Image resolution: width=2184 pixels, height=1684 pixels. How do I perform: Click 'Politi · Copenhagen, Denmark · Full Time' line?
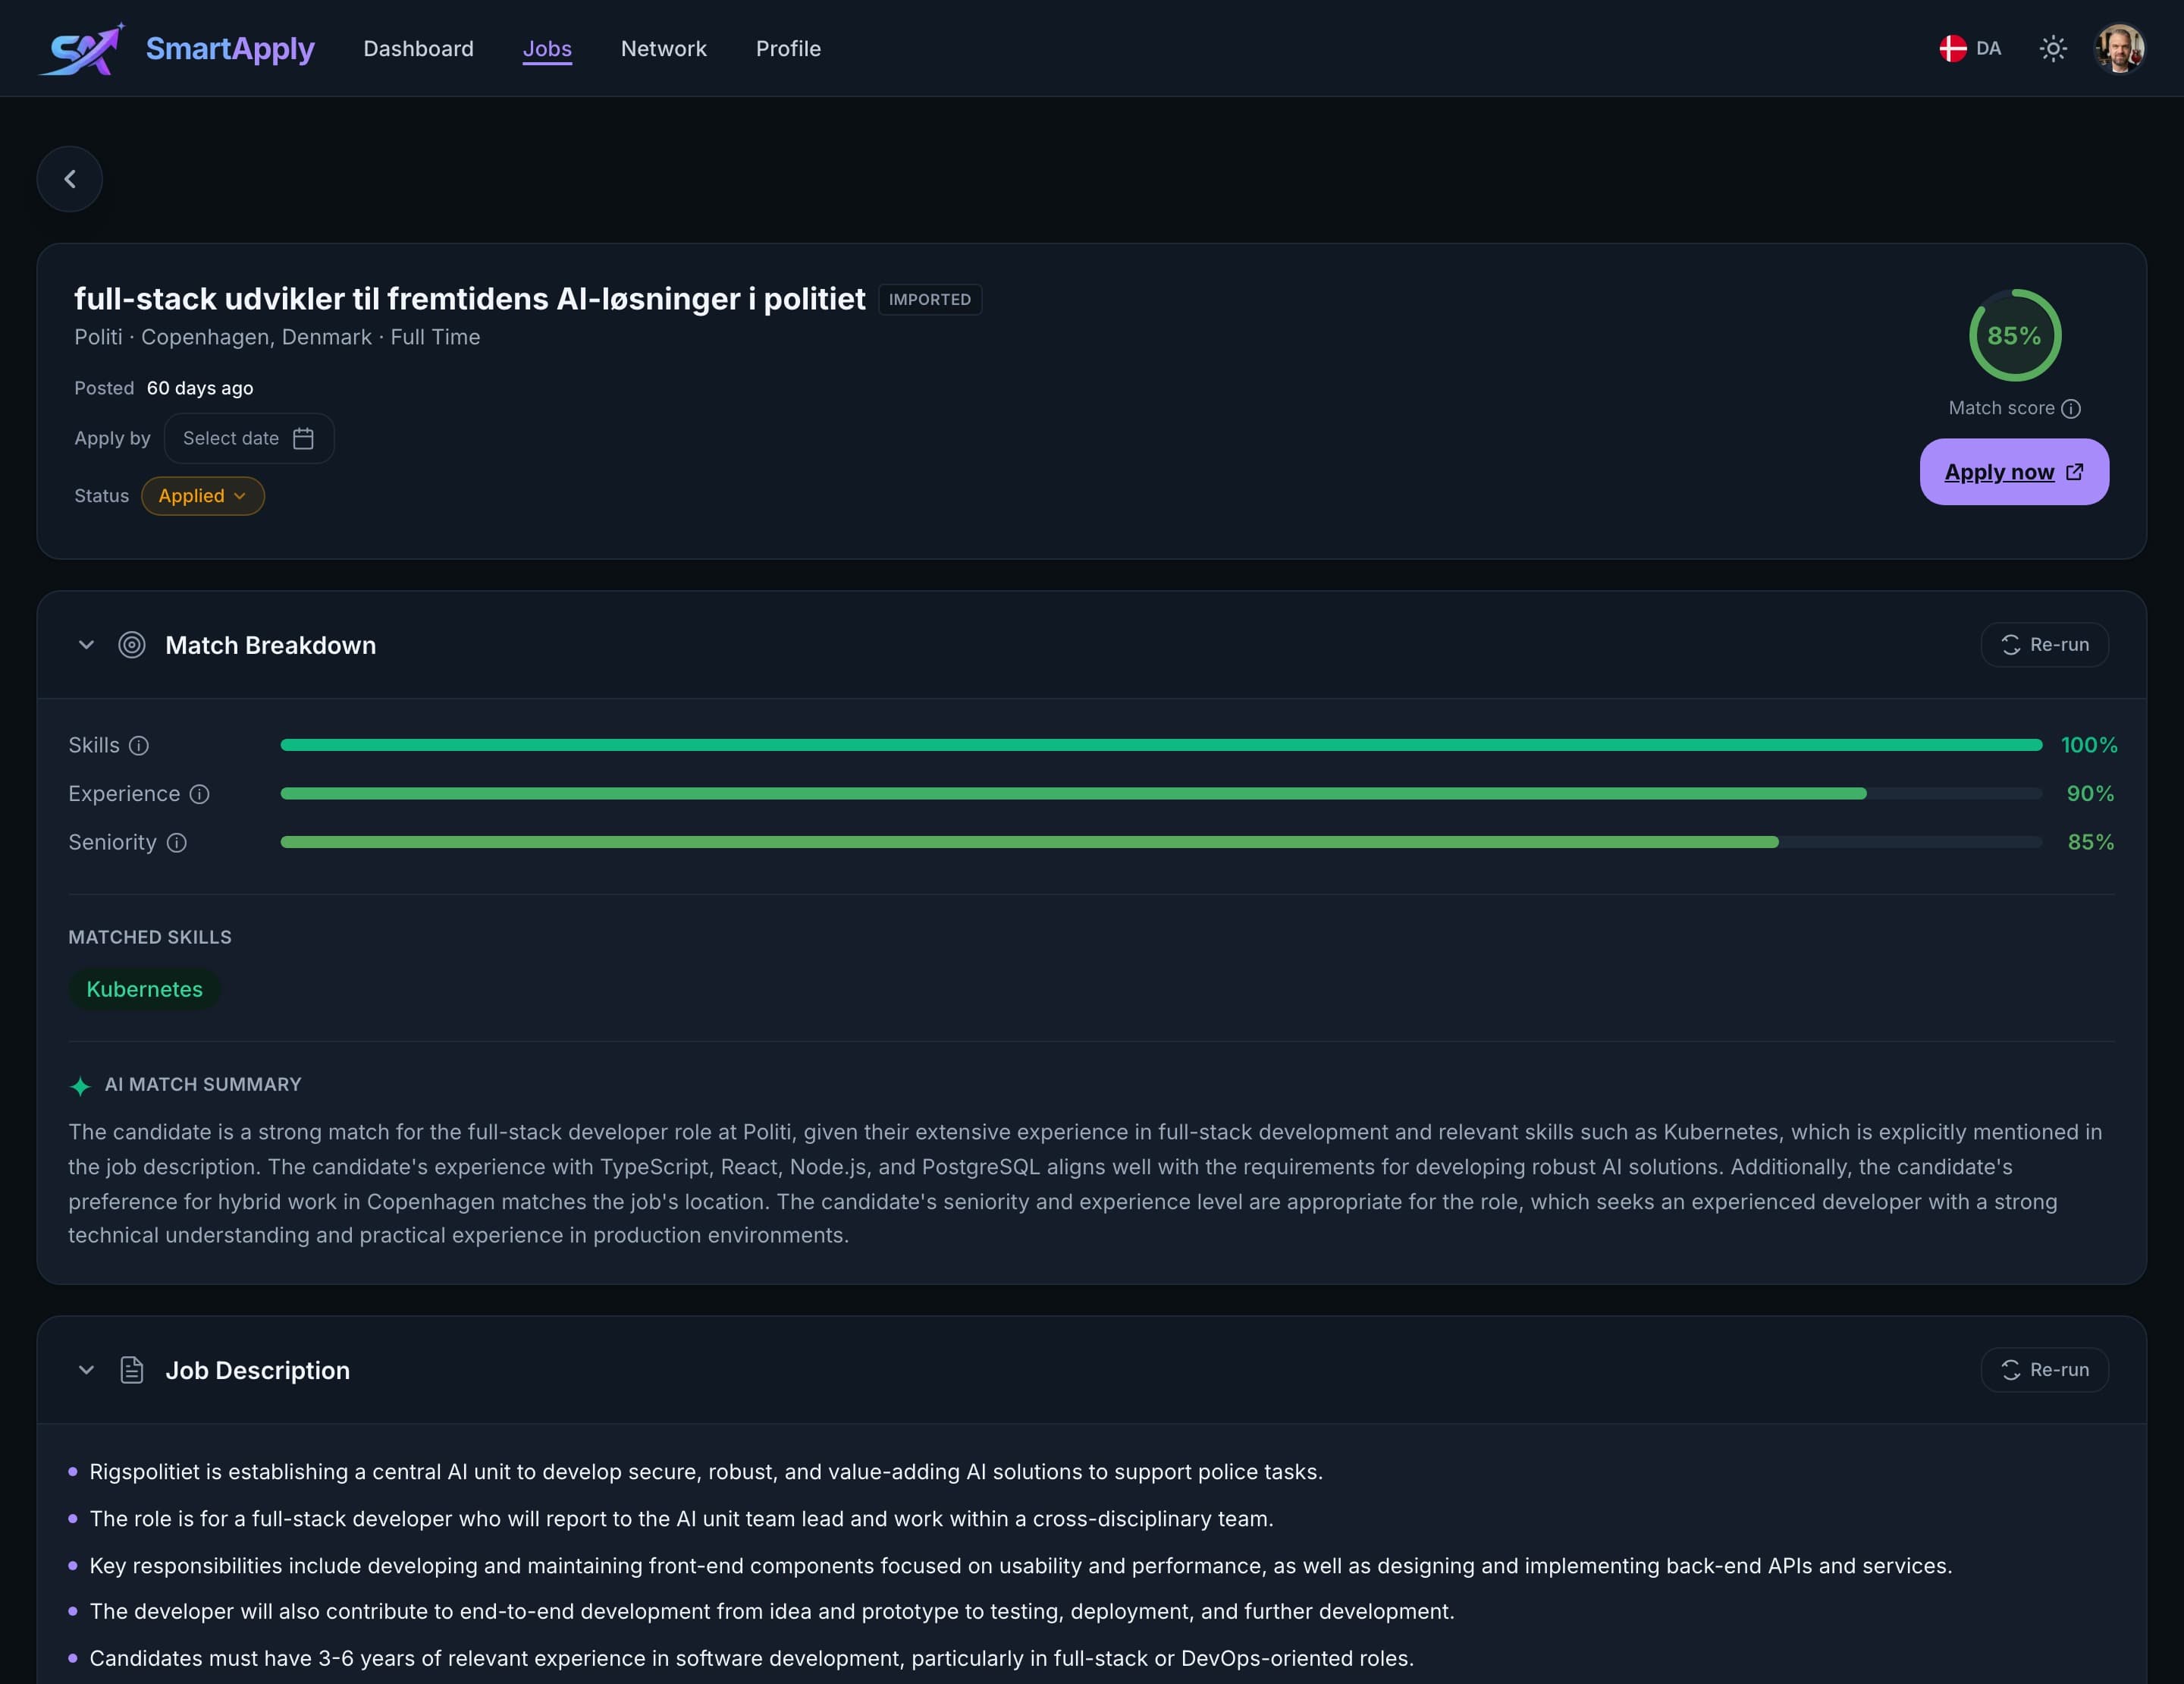pos(277,337)
